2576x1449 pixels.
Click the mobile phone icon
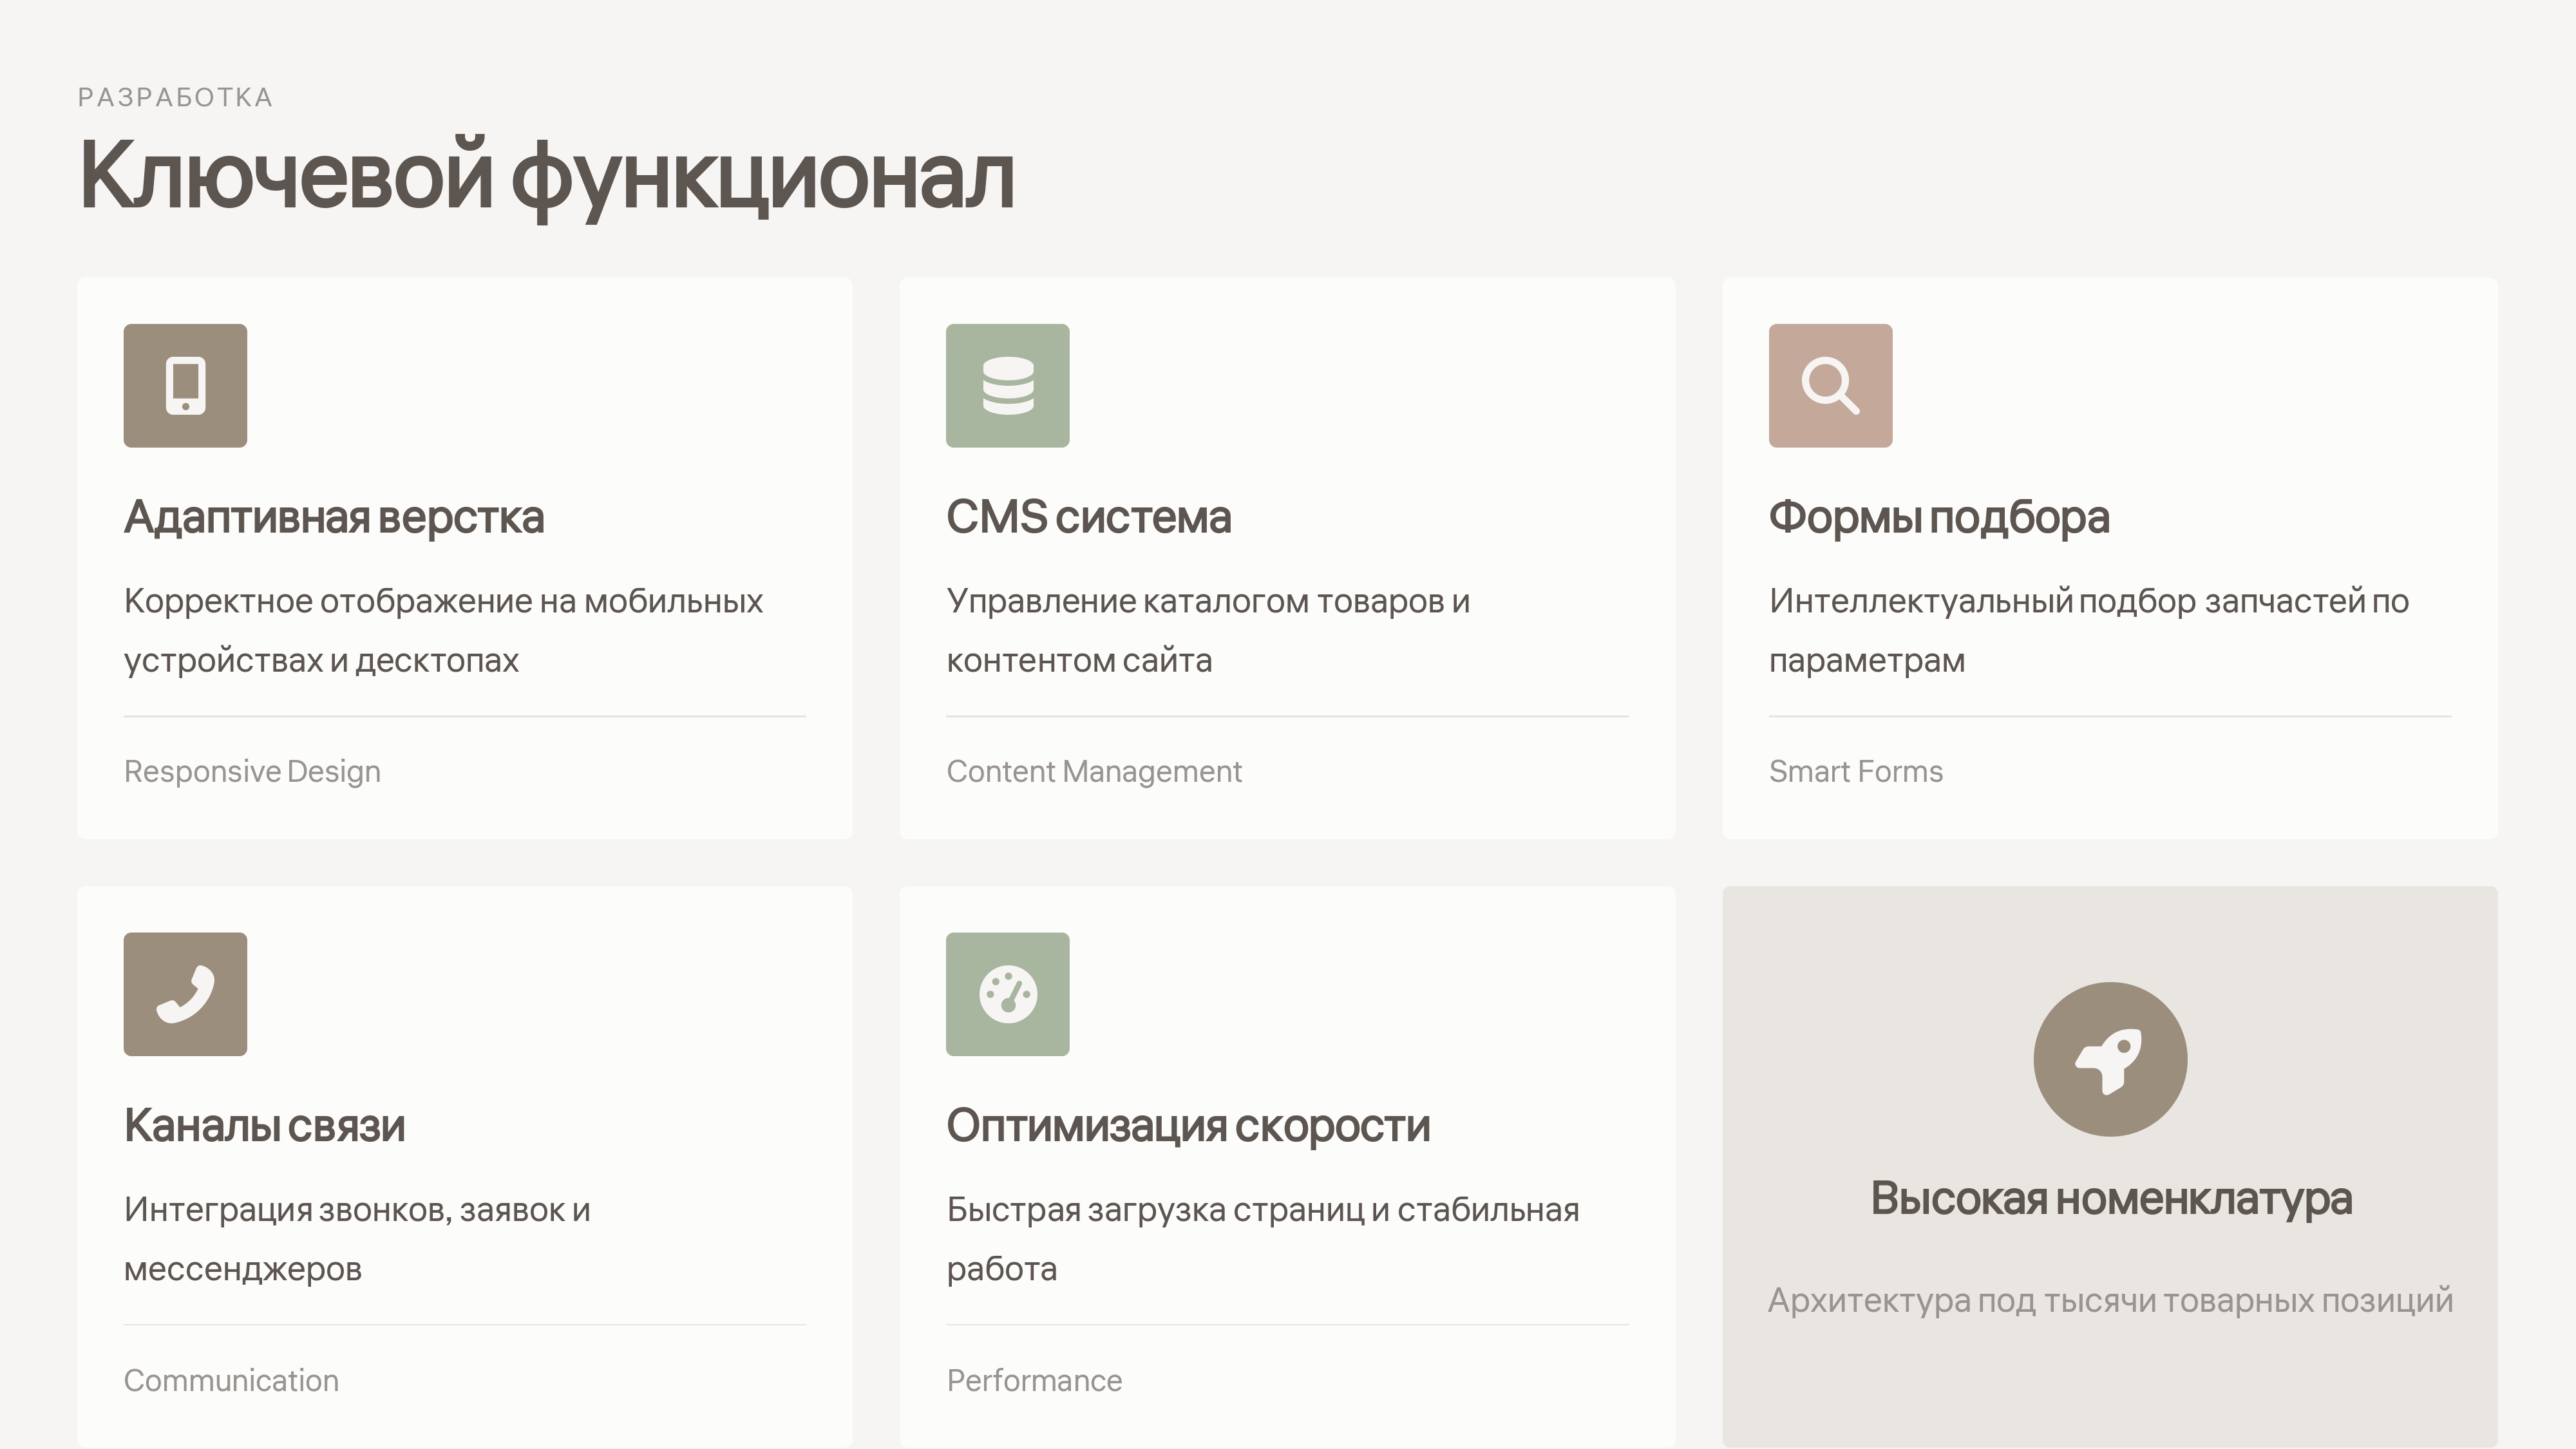(x=185, y=385)
